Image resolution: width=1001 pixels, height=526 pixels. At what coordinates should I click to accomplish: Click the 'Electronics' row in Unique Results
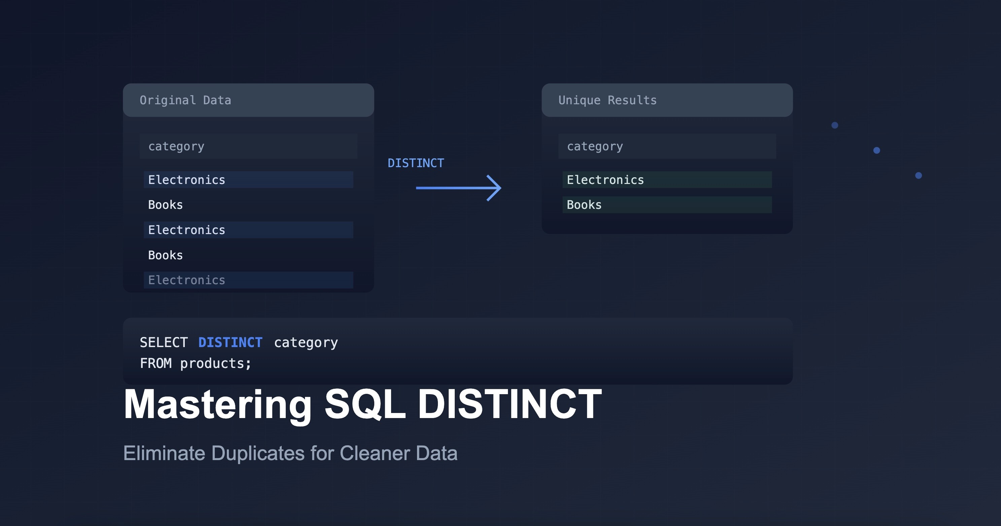tap(667, 180)
